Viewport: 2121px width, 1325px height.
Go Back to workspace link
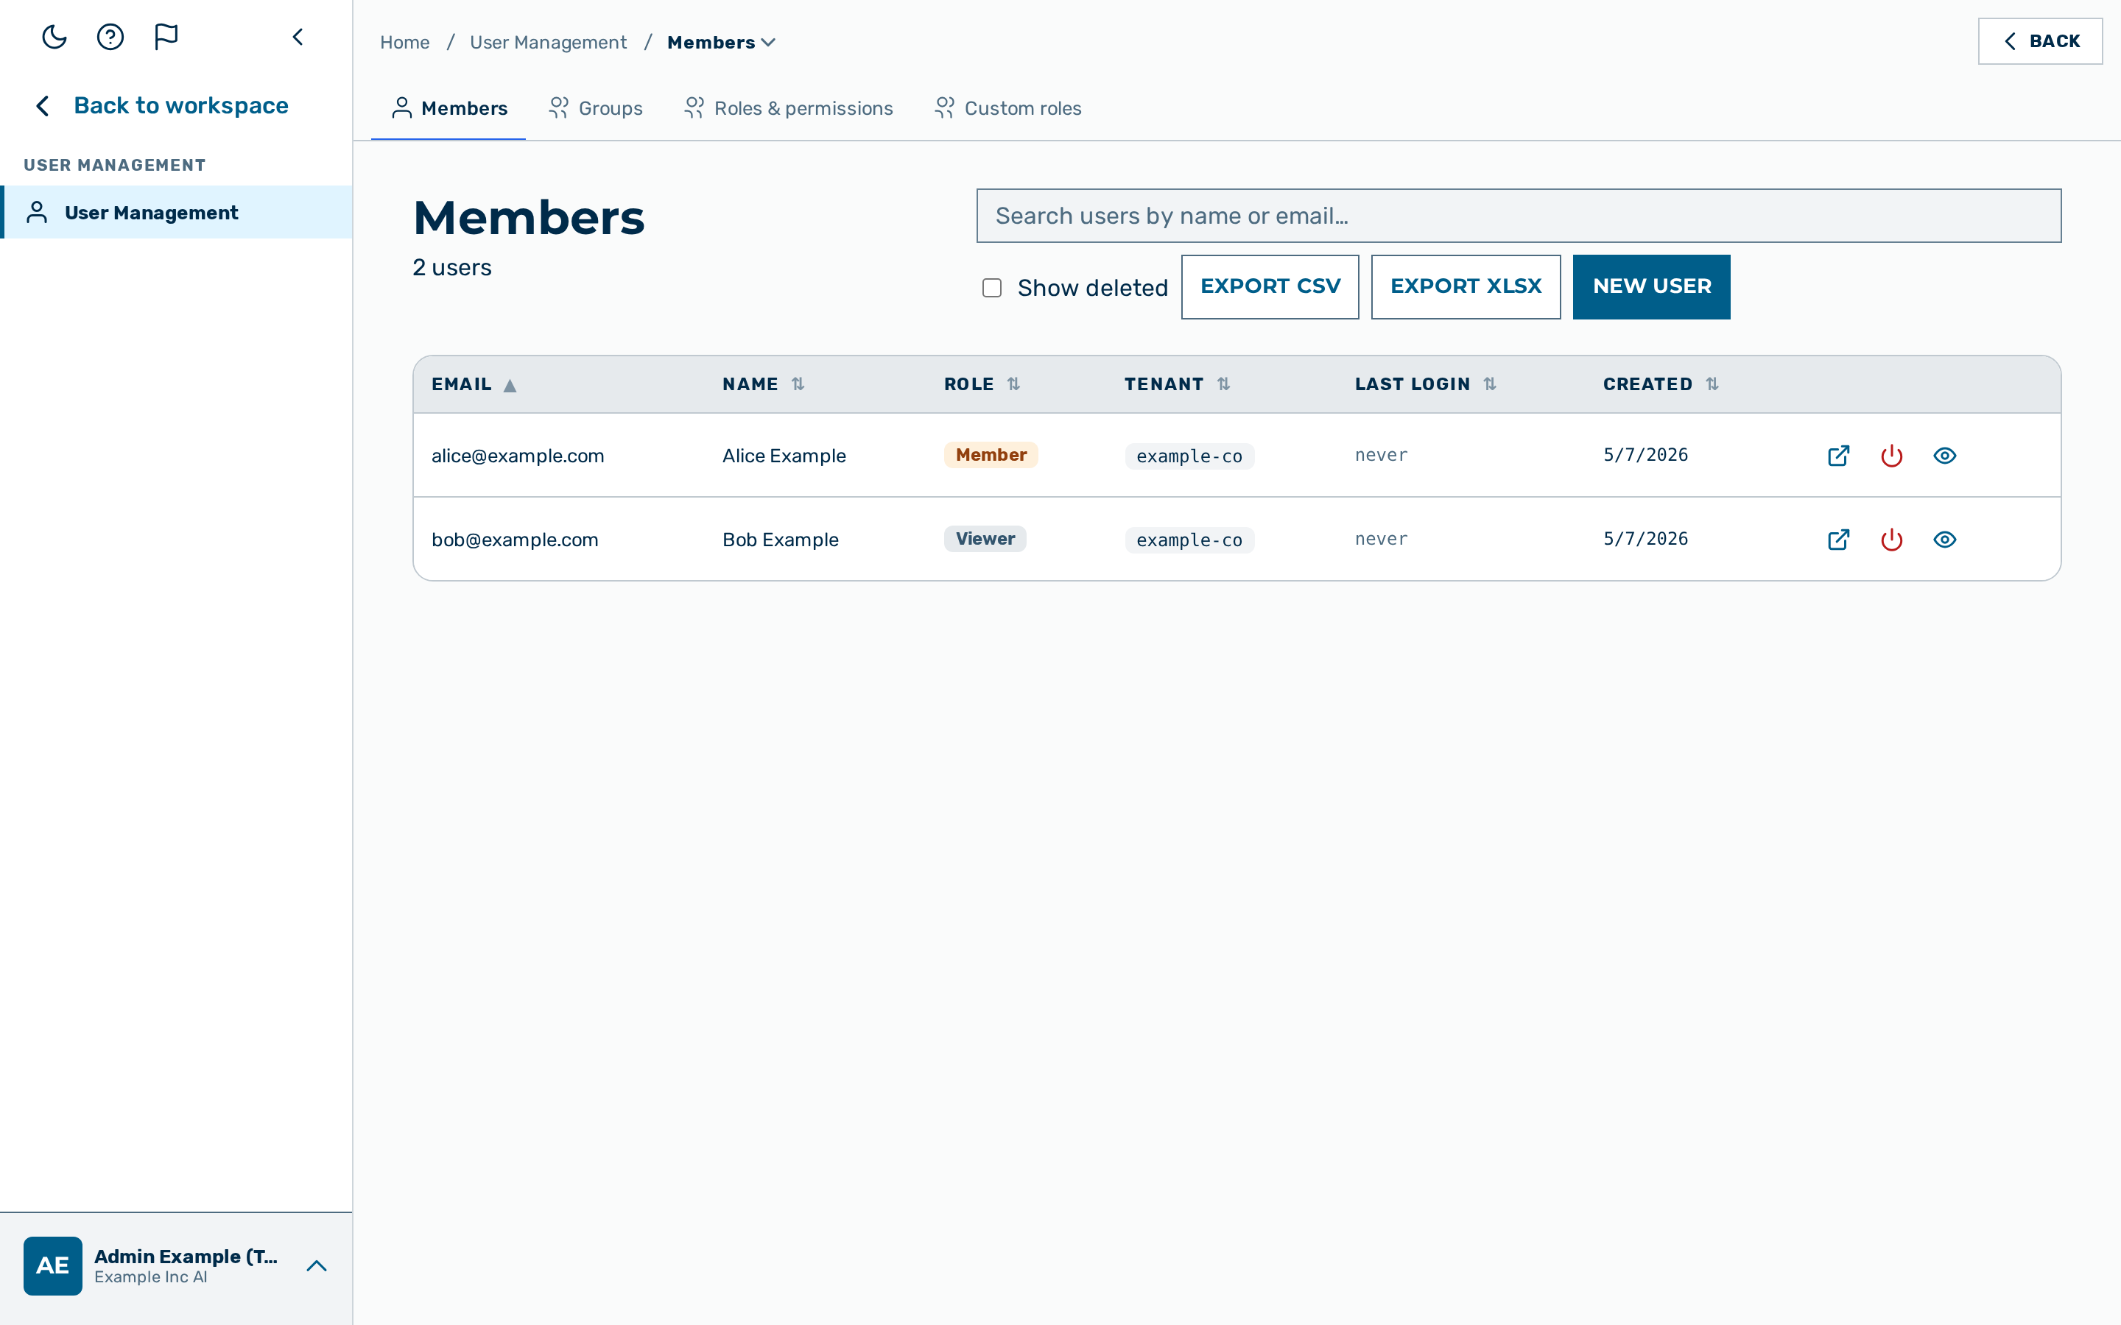(162, 106)
